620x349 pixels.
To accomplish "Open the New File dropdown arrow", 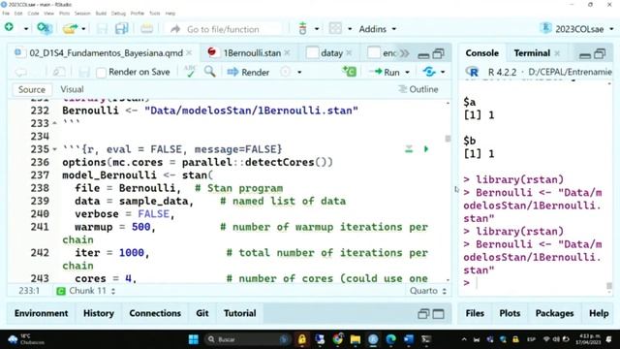I will pos(26,28).
